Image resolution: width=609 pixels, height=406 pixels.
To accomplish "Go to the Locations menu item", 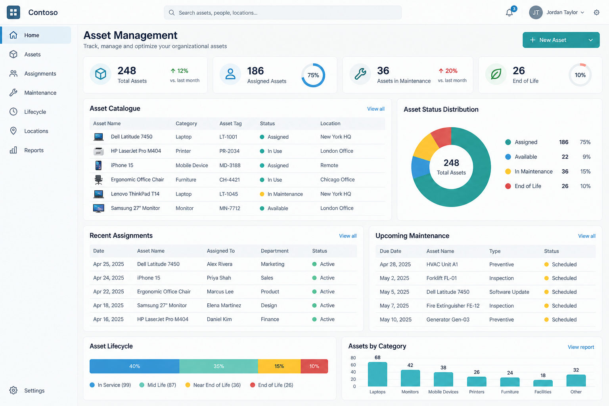I will [x=36, y=131].
